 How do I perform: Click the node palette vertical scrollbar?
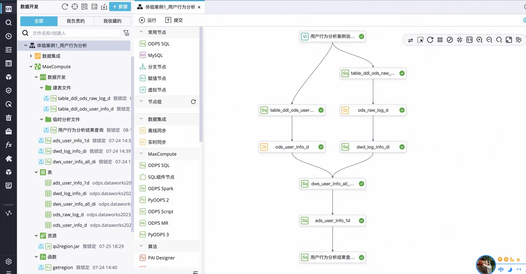[201, 84]
